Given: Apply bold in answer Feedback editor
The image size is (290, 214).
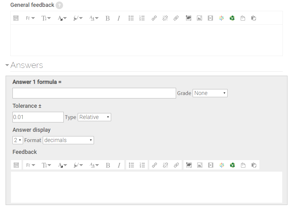Looking at the screenshot, I should pos(108,165).
